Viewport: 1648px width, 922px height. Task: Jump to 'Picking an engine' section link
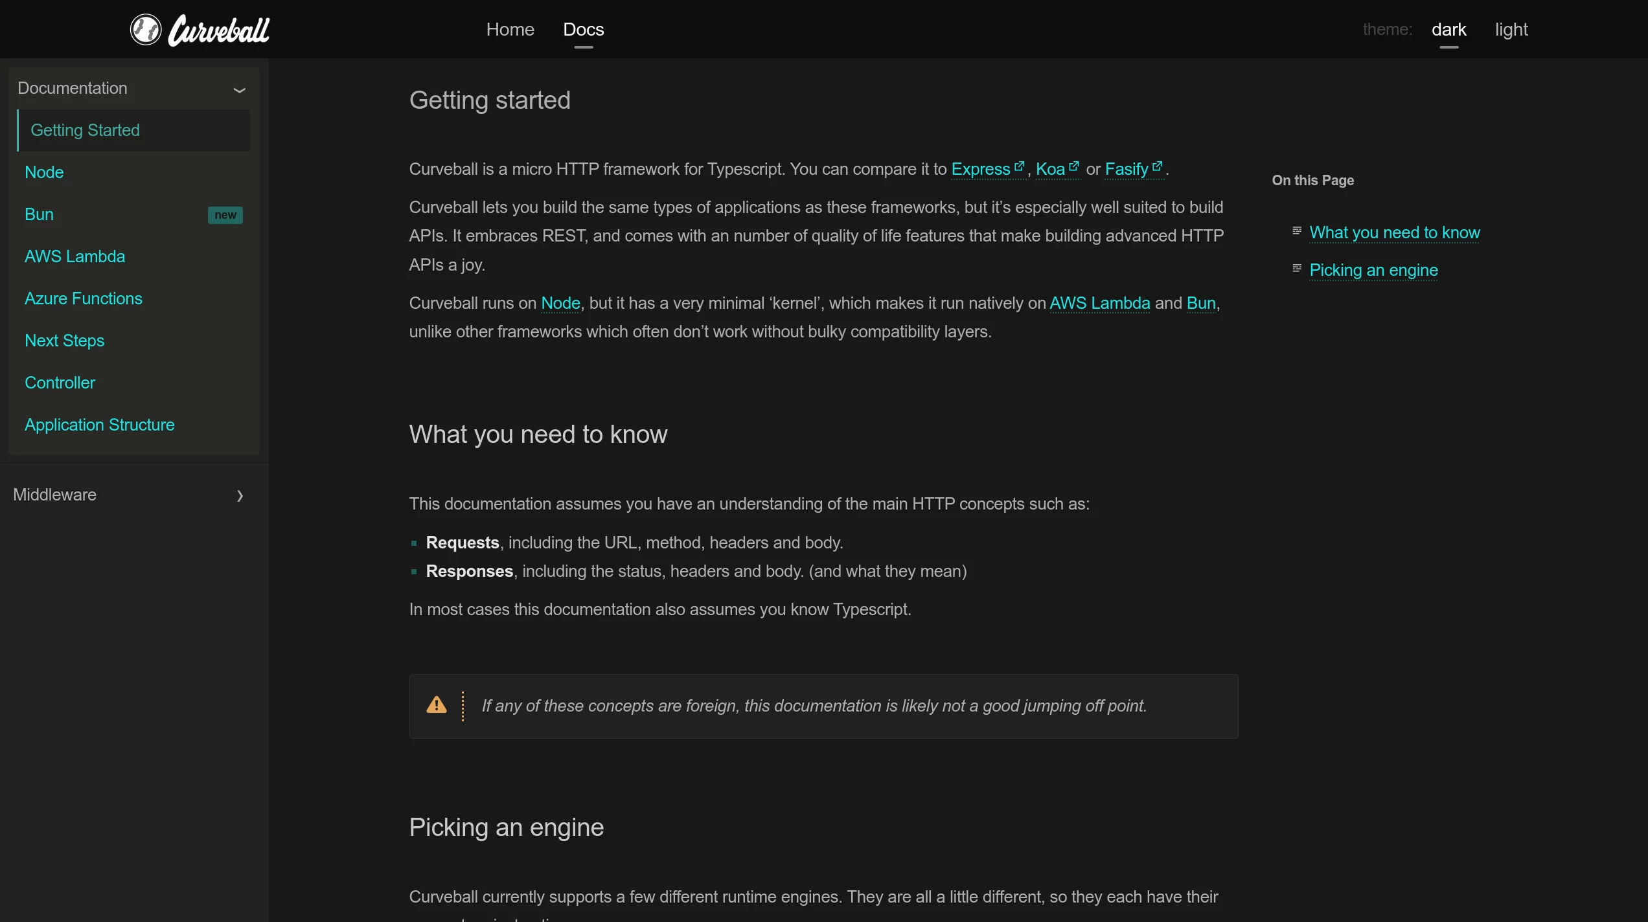click(x=1373, y=270)
